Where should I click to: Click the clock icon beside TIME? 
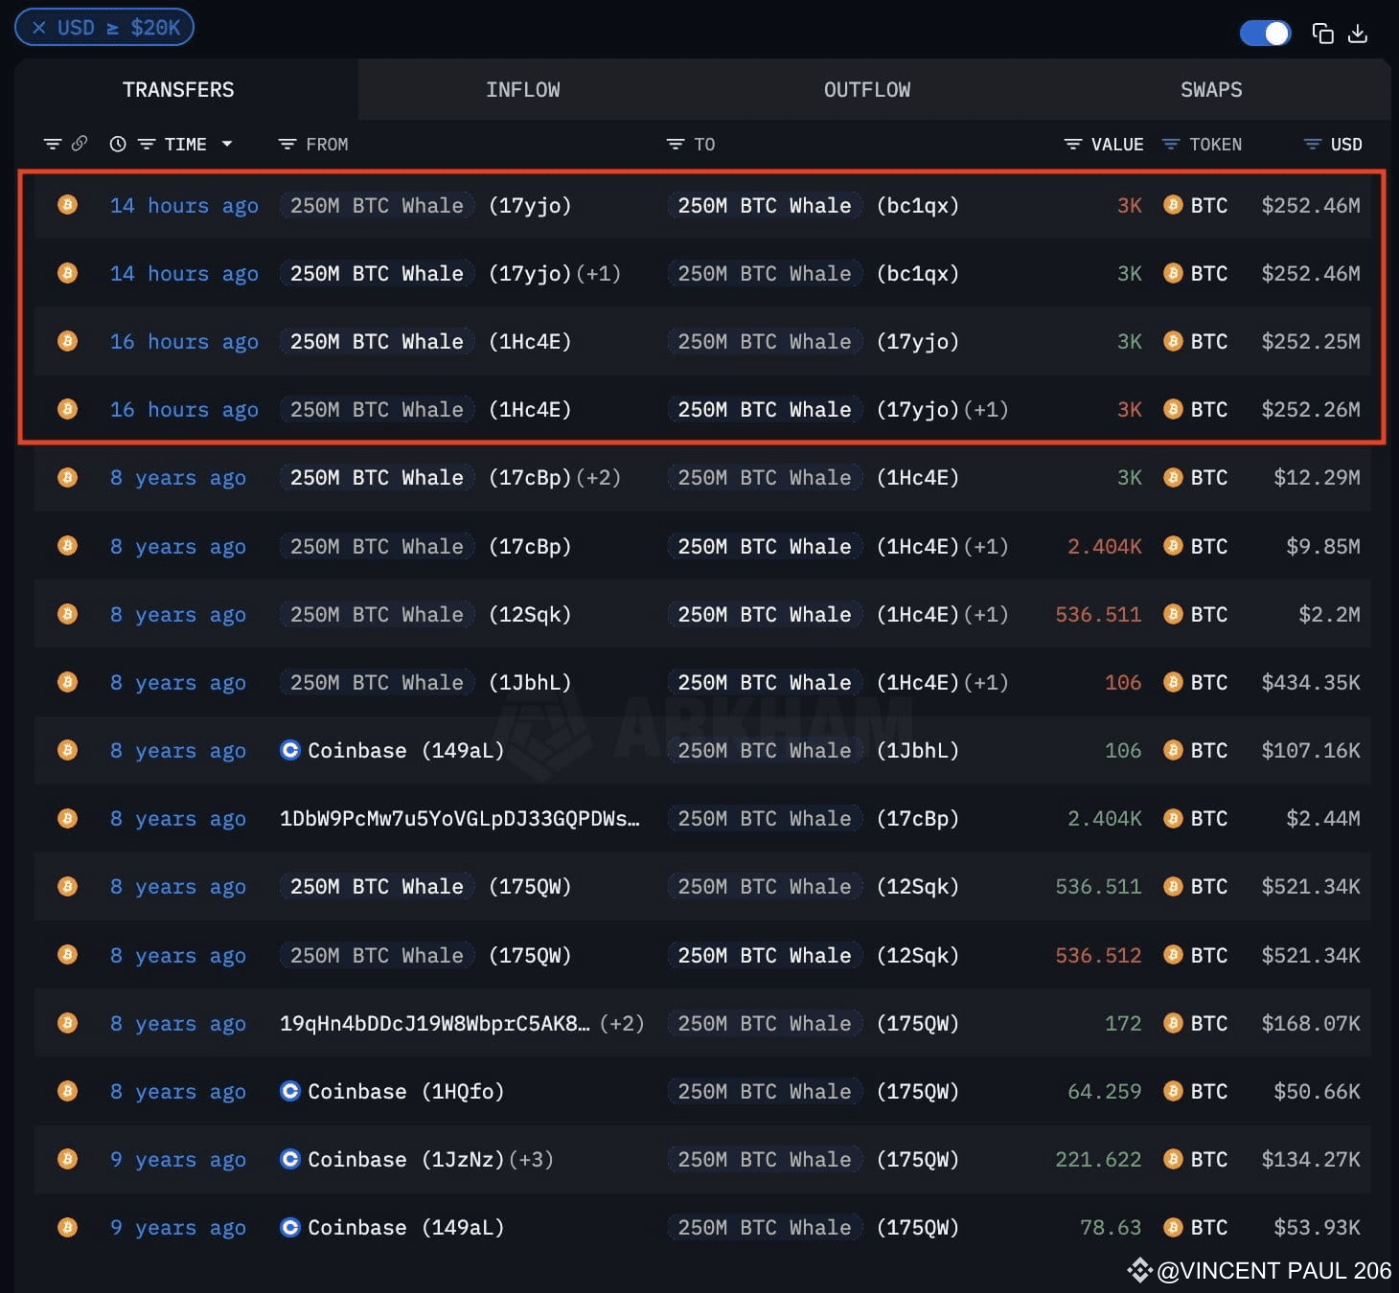point(118,144)
